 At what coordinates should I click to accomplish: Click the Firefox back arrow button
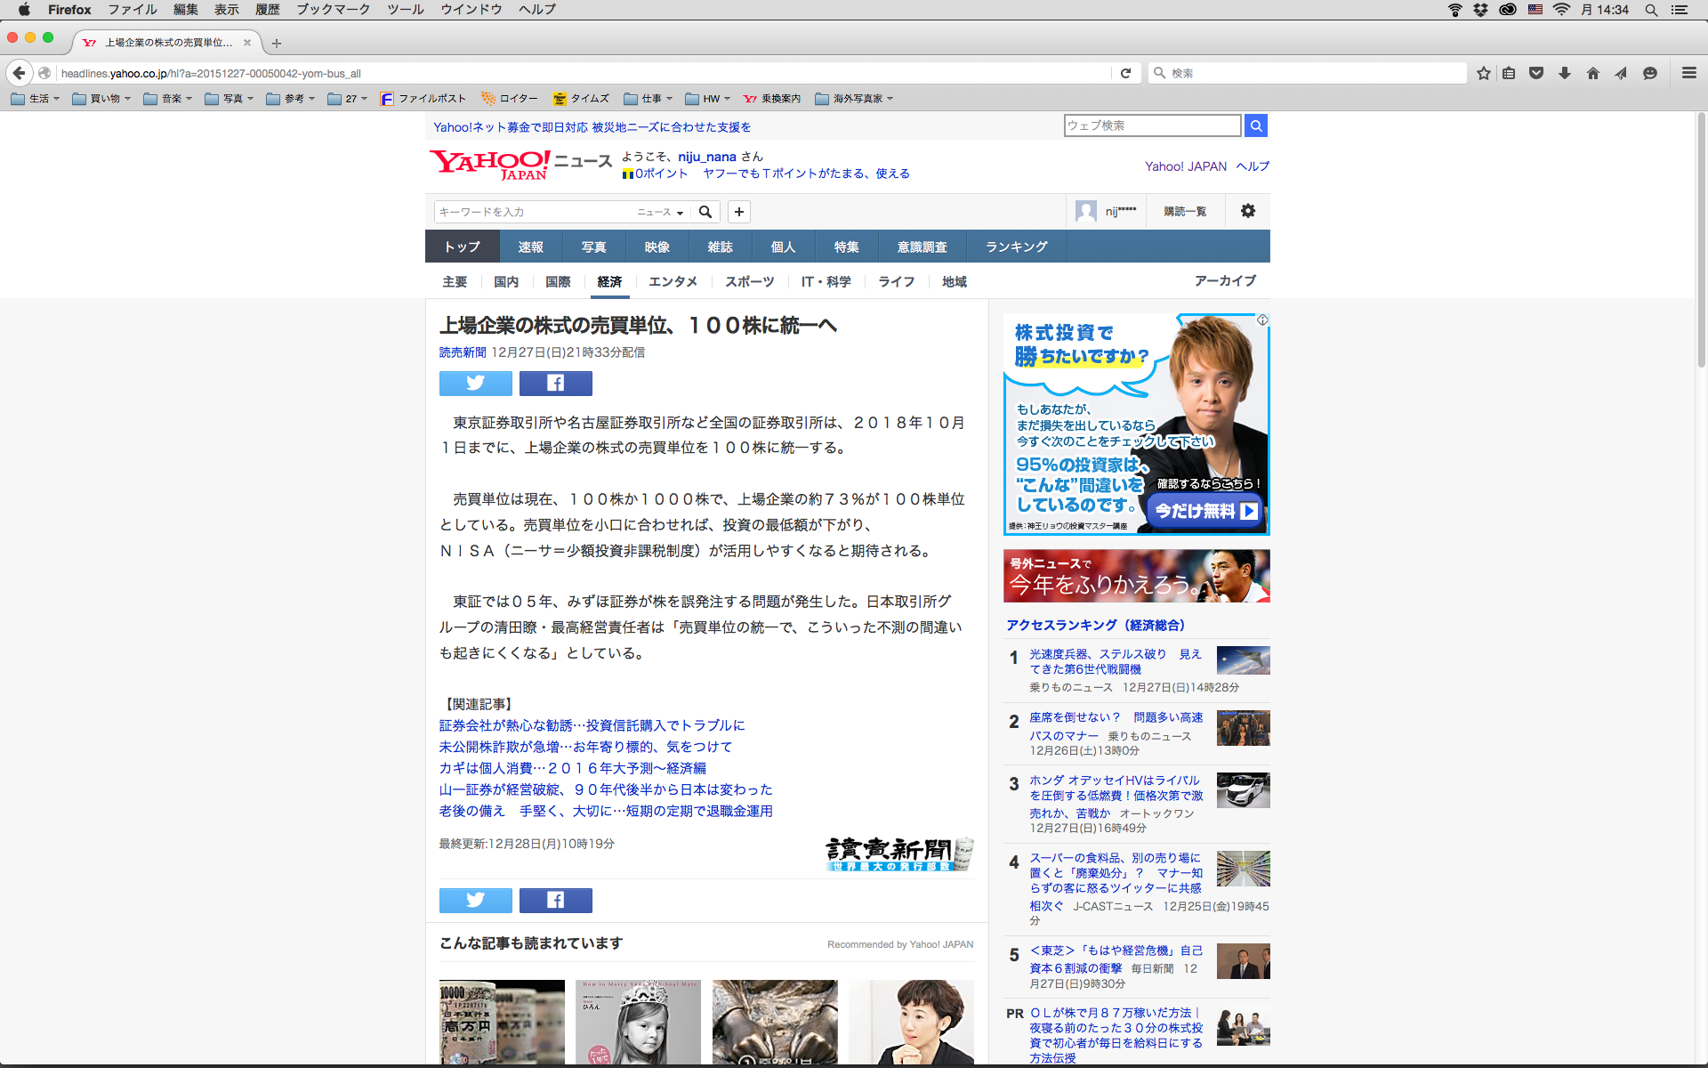tap(19, 73)
